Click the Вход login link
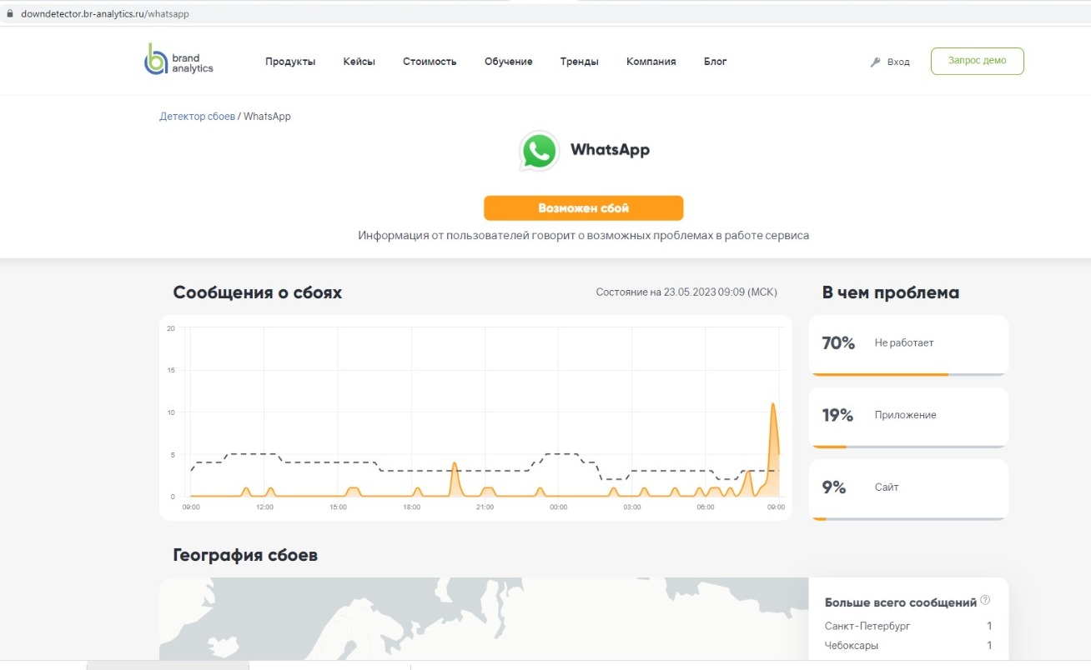Screen dimensions: 1091x670 coord(898,62)
